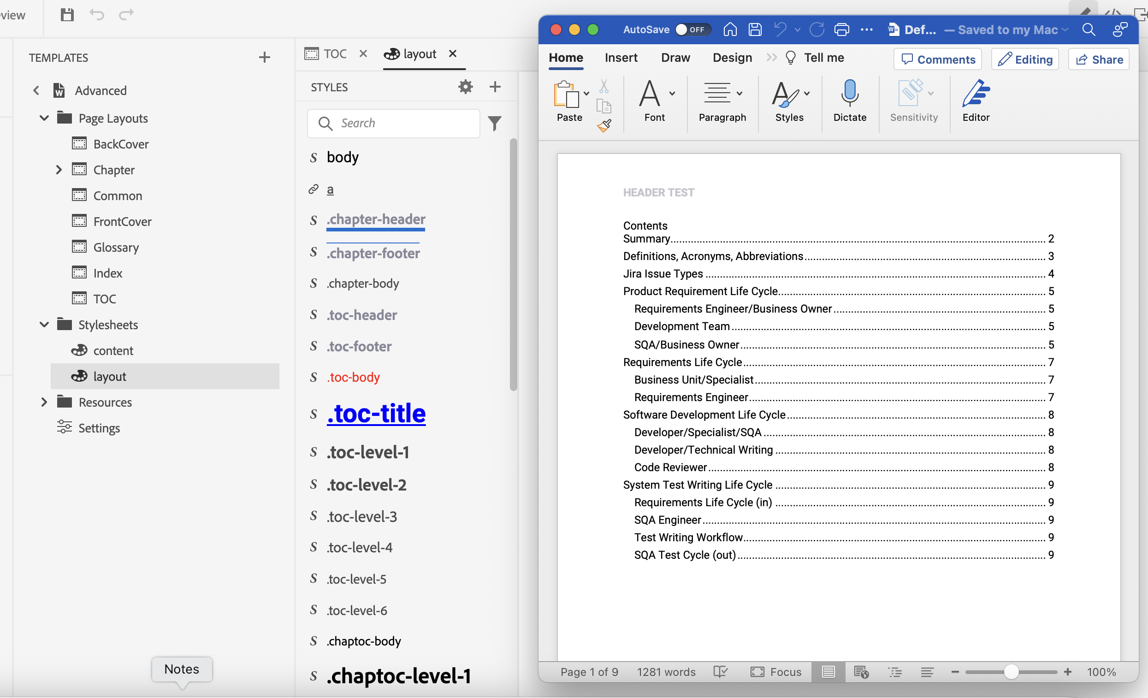Enable Focus mode in the status bar
This screenshot has height=698, width=1148.
[776, 671]
